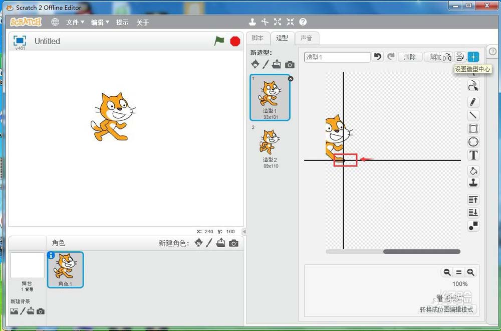The width and height of the screenshot is (501, 331).
Task: Select the reshape tool
Action: coord(473,86)
